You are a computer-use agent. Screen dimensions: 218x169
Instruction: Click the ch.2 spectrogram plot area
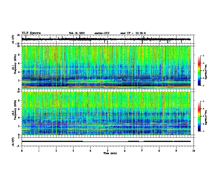[x=106, y=113]
